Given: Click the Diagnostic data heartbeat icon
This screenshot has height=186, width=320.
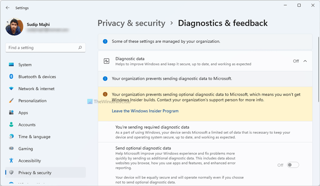Looking at the screenshot, I should point(107,61).
